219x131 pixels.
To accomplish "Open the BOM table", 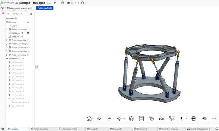I will [x=162, y=119].
